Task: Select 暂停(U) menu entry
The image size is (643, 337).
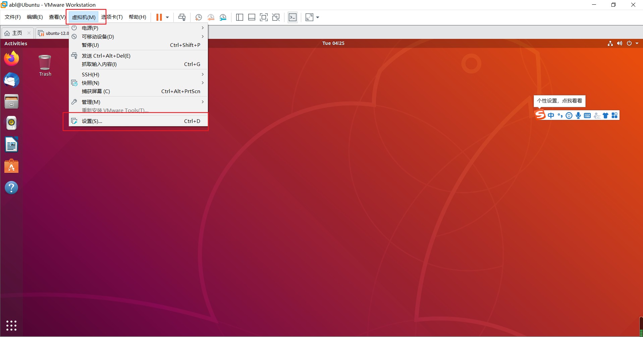Action: pyautogui.click(x=139, y=45)
